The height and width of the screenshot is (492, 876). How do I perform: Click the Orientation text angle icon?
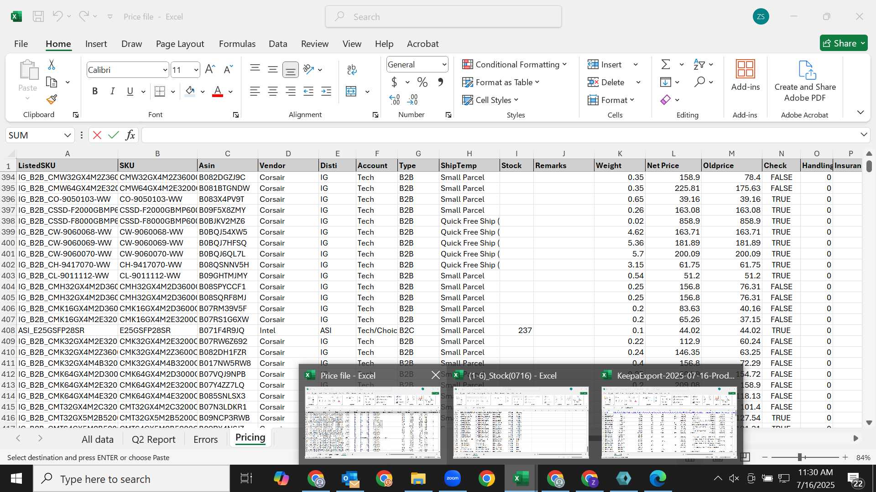pyautogui.click(x=309, y=69)
